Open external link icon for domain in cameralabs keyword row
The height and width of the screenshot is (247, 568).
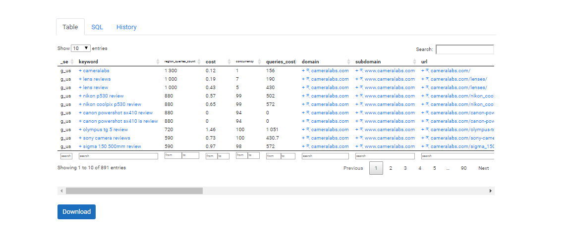coord(308,71)
